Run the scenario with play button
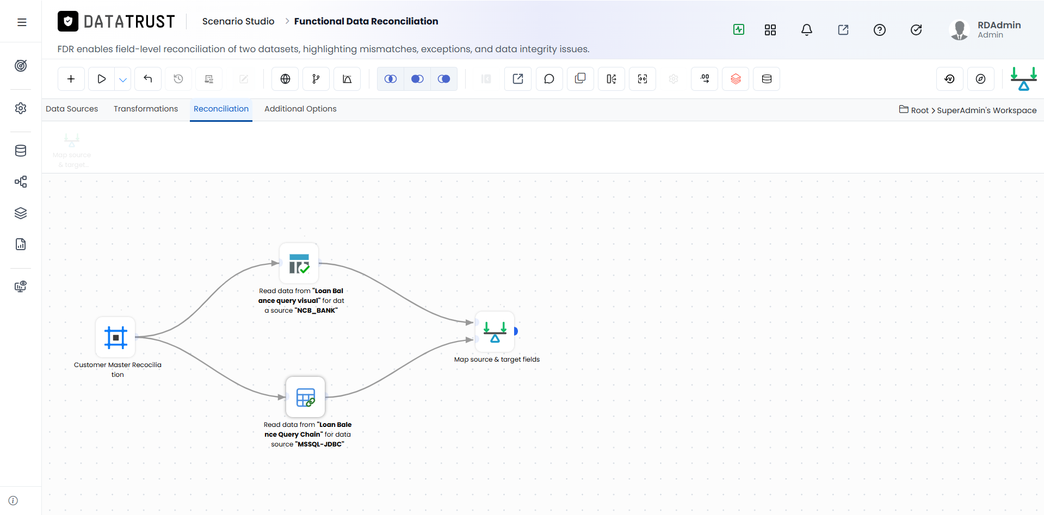This screenshot has height=515, width=1044. pyautogui.click(x=102, y=79)
